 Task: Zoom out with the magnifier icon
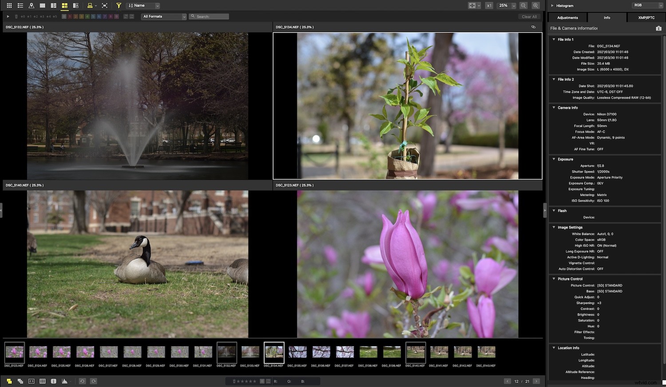524,5
